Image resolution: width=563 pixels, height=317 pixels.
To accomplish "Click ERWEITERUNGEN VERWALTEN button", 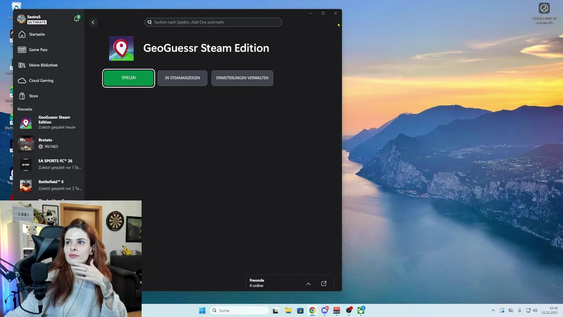I will [242, 78].
